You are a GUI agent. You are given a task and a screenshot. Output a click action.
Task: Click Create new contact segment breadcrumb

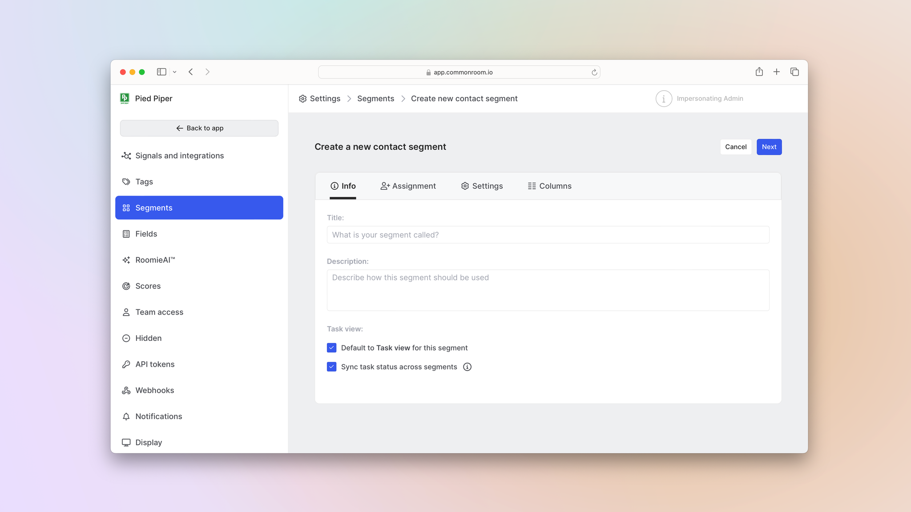[x=464, y=99]
